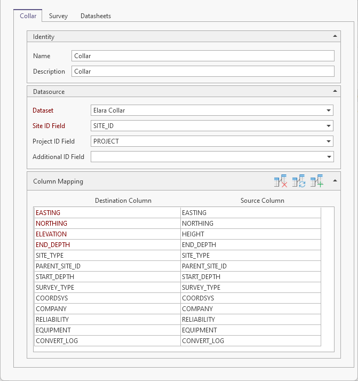The height and width of the screenshot is (381, 358).
Task: Click the Name input field
Action: [x=203, y=56]
